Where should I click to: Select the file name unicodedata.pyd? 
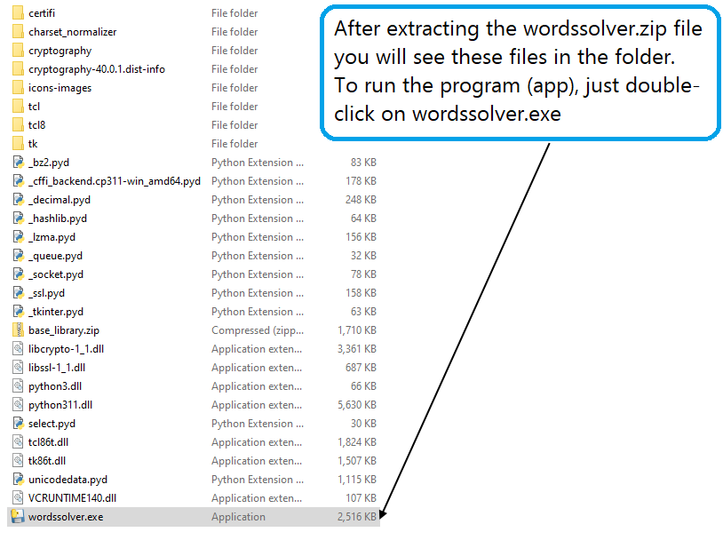point(68,480)
